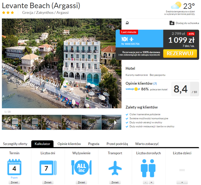Add a child with plus button
Screen dimensions: 201x185
click(x=182, y=182)
